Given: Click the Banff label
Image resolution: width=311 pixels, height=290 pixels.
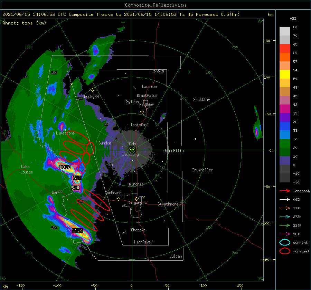Looking at the screenshot, I should (x=57, y=192).
